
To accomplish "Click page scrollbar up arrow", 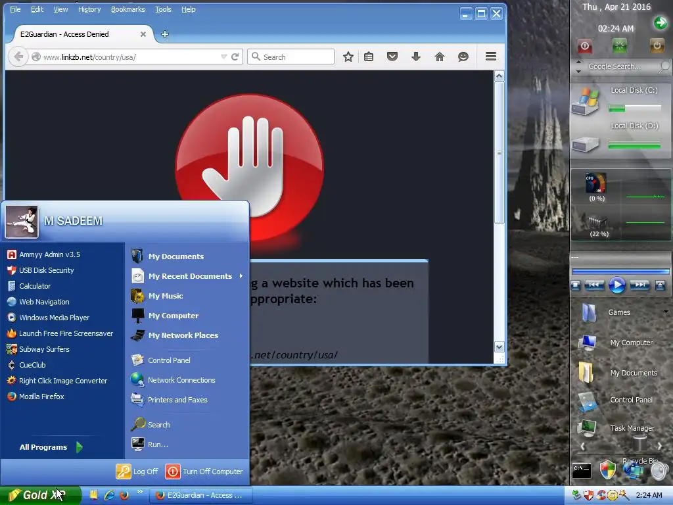I will 499,76.
